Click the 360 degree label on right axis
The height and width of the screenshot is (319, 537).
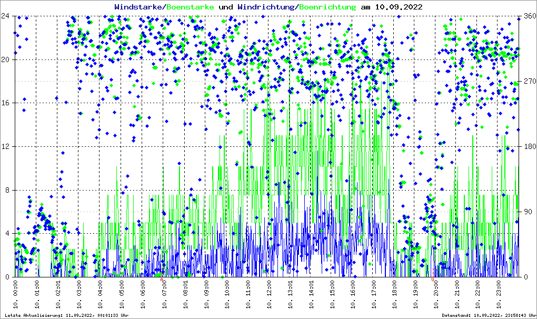[528, 16]
